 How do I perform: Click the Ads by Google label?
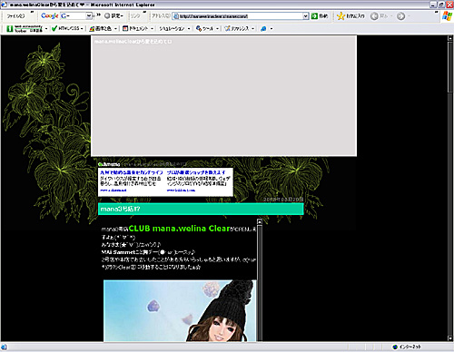tap(109, 164)
